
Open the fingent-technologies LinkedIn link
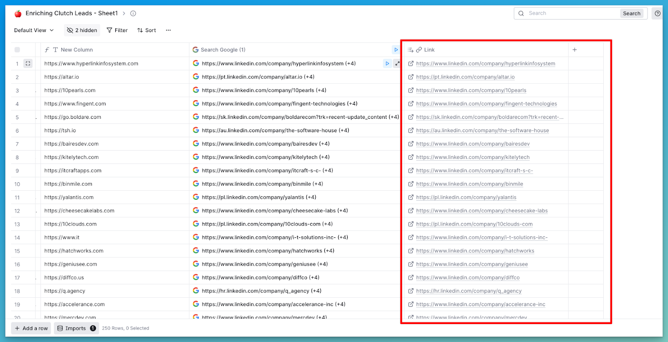point(486,104)
